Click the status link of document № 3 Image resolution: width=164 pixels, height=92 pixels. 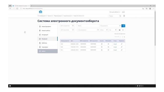115,44
